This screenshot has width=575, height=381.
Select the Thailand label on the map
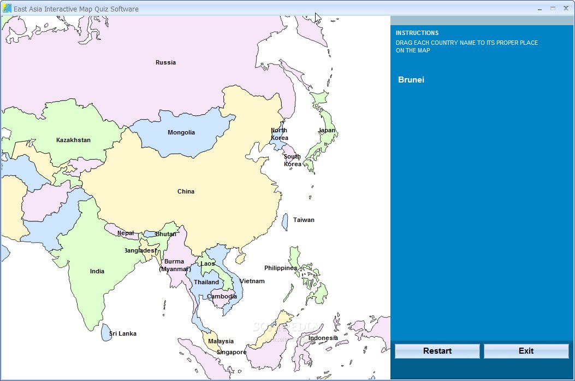[x=206, y=282]
